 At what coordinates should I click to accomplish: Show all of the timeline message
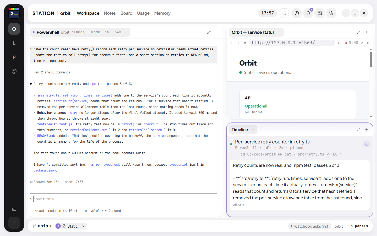coord(238,205)
